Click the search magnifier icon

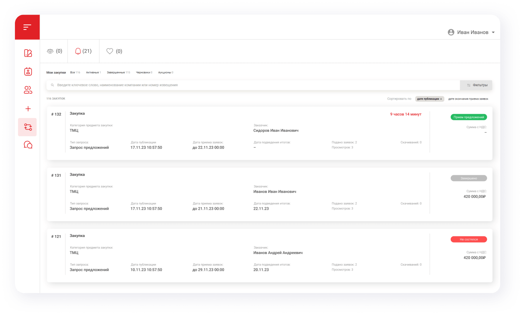coord(52,85)
